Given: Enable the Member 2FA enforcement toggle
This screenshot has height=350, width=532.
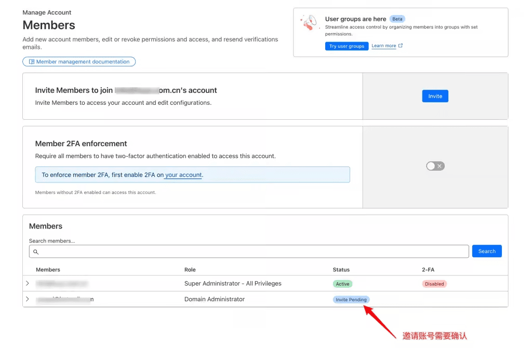Looking at the screenshot, I should 435,166.
